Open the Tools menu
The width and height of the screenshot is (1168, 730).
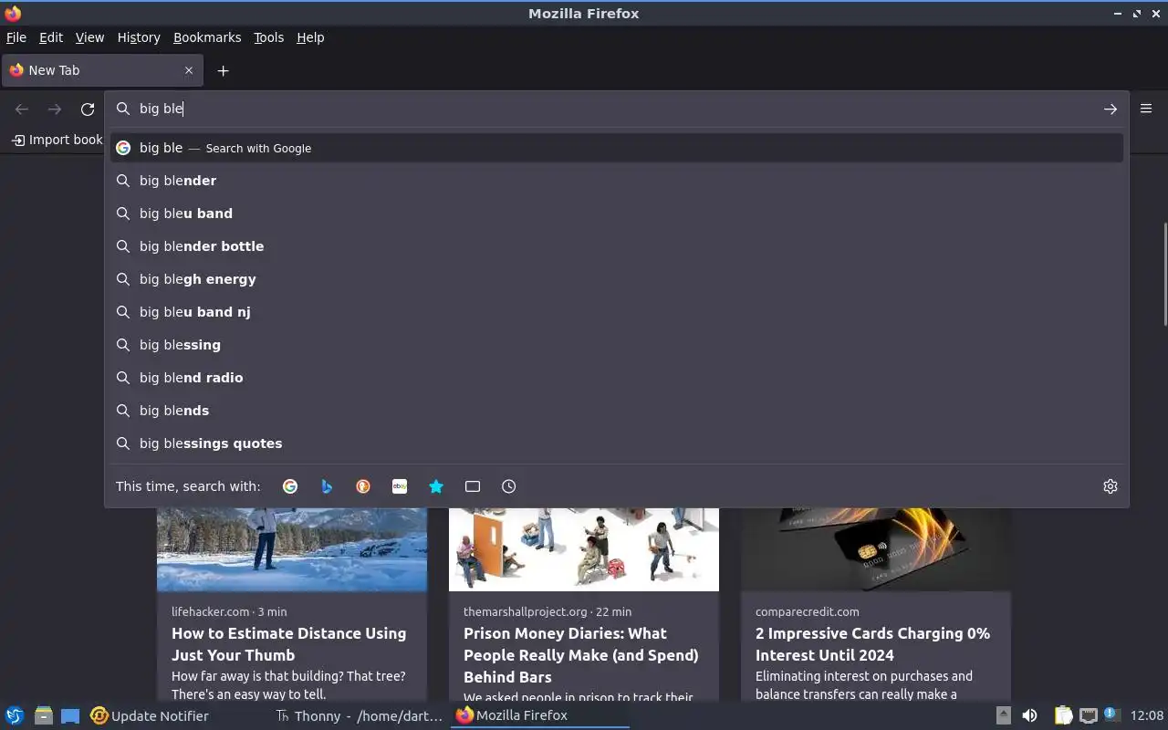(x=268, y=37)
